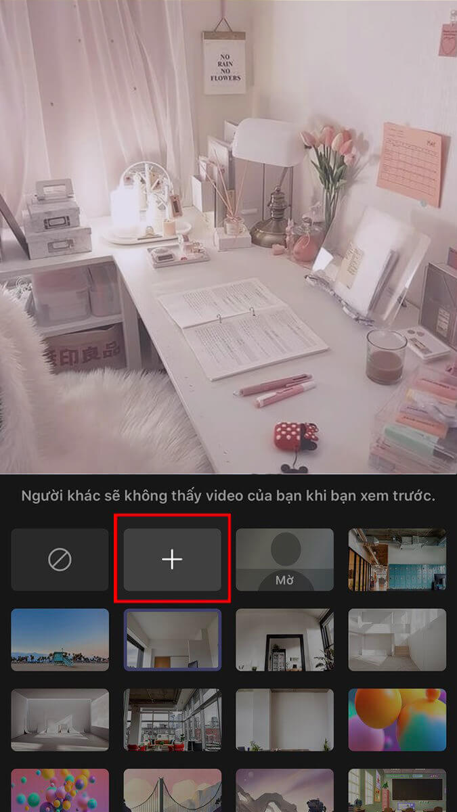Select the classroom chalkboard background
This screenshot has height=812, width=457.
coord(397,790)
